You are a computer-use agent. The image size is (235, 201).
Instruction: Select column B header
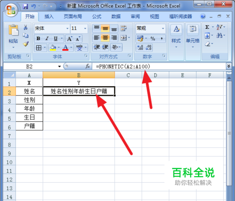[79, 75]
